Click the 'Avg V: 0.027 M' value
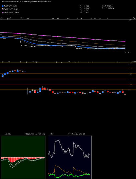Viewport: 136px width, 179px height. coord(107,6)
